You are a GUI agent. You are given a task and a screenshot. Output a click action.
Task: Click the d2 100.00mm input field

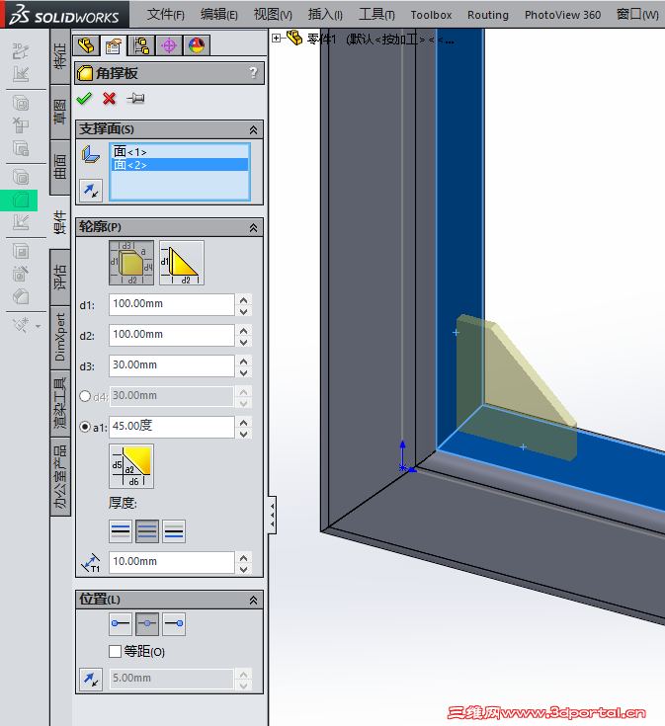(x=172, y=335)
